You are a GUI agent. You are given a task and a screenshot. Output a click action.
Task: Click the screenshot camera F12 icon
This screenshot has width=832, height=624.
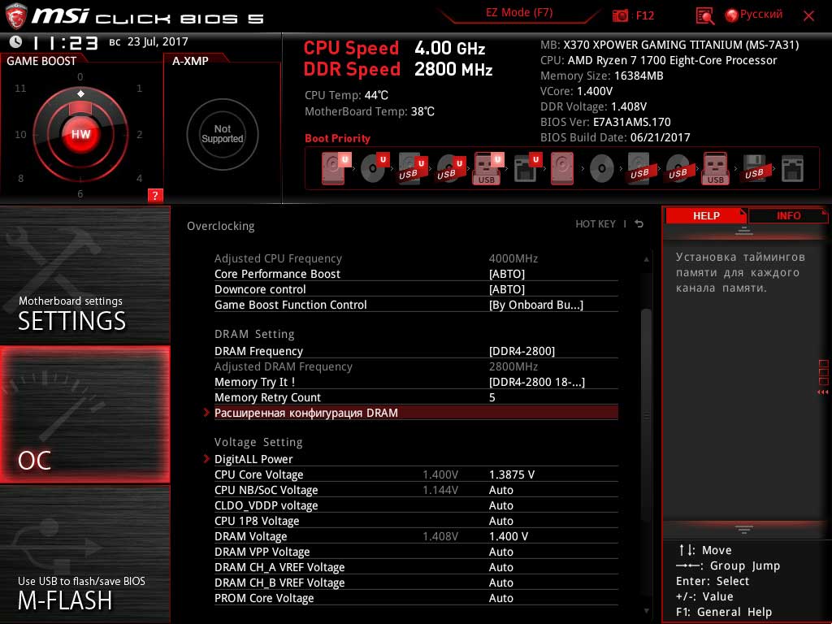click(620, 15)
